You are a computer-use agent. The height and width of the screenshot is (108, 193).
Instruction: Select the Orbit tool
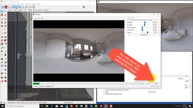tap(2, 59)
